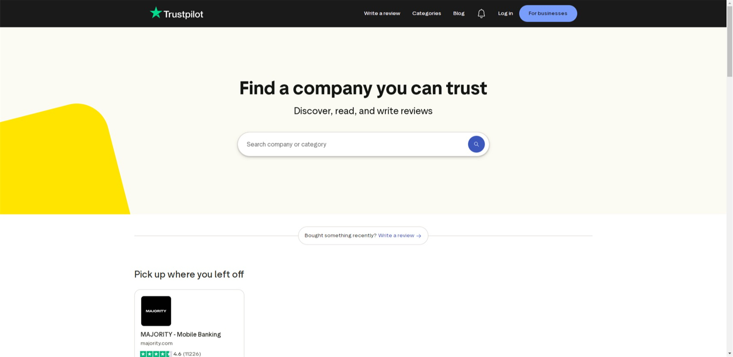Open Write a review in the top navigation
This screenshot has height=357, width=733.
coord(382,14)
